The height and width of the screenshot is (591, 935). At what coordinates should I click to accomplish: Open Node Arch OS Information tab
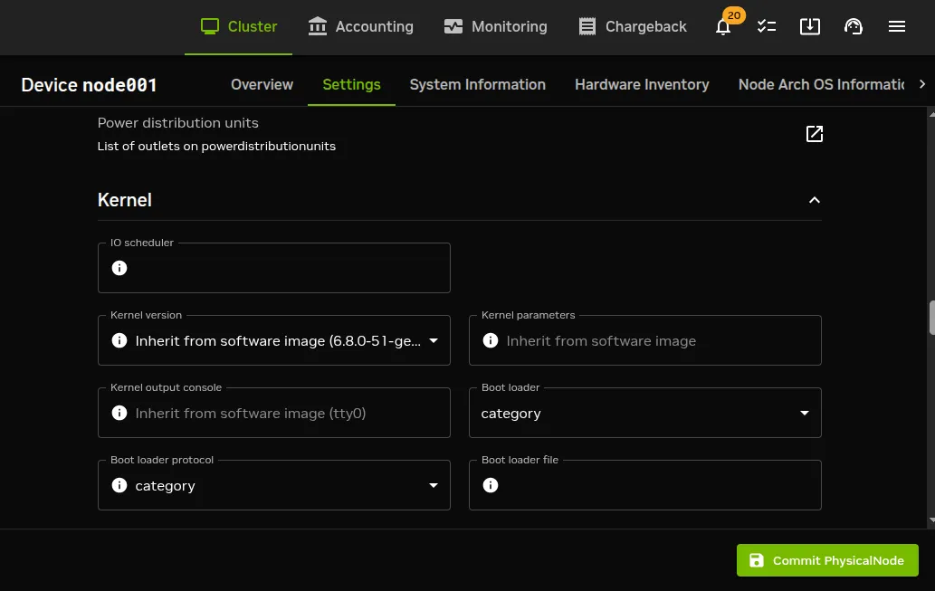pyautogui.click(x=821, y=85)
